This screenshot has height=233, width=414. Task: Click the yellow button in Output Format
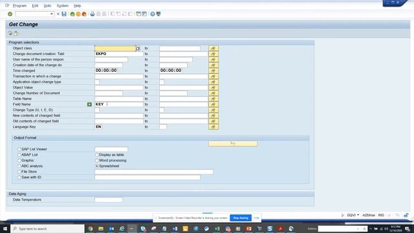click(233, 144)
